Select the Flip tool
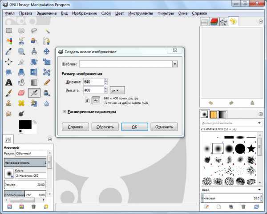This screenshot has width=267, height=214. (34, 72)
